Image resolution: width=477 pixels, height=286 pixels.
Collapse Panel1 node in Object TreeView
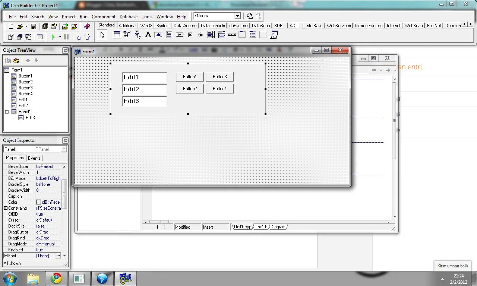coord(7,112)
